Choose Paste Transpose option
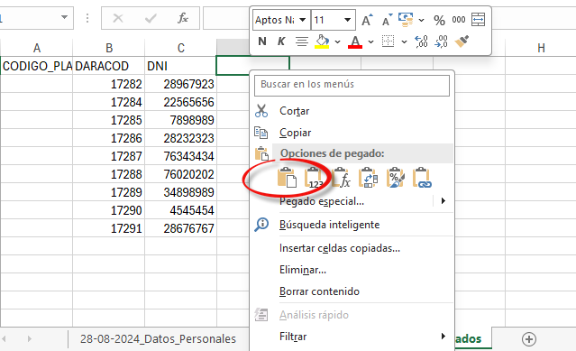The width and height of the screenshot is (576, 351). pos(369,178)
